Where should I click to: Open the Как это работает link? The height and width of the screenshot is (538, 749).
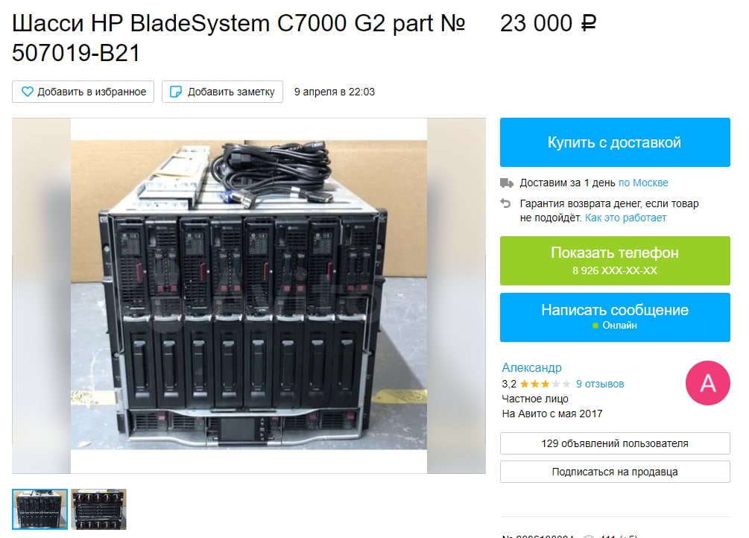pos(625,218)
